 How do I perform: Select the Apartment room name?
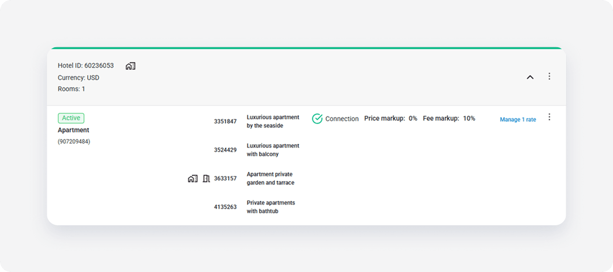point(73,130)
